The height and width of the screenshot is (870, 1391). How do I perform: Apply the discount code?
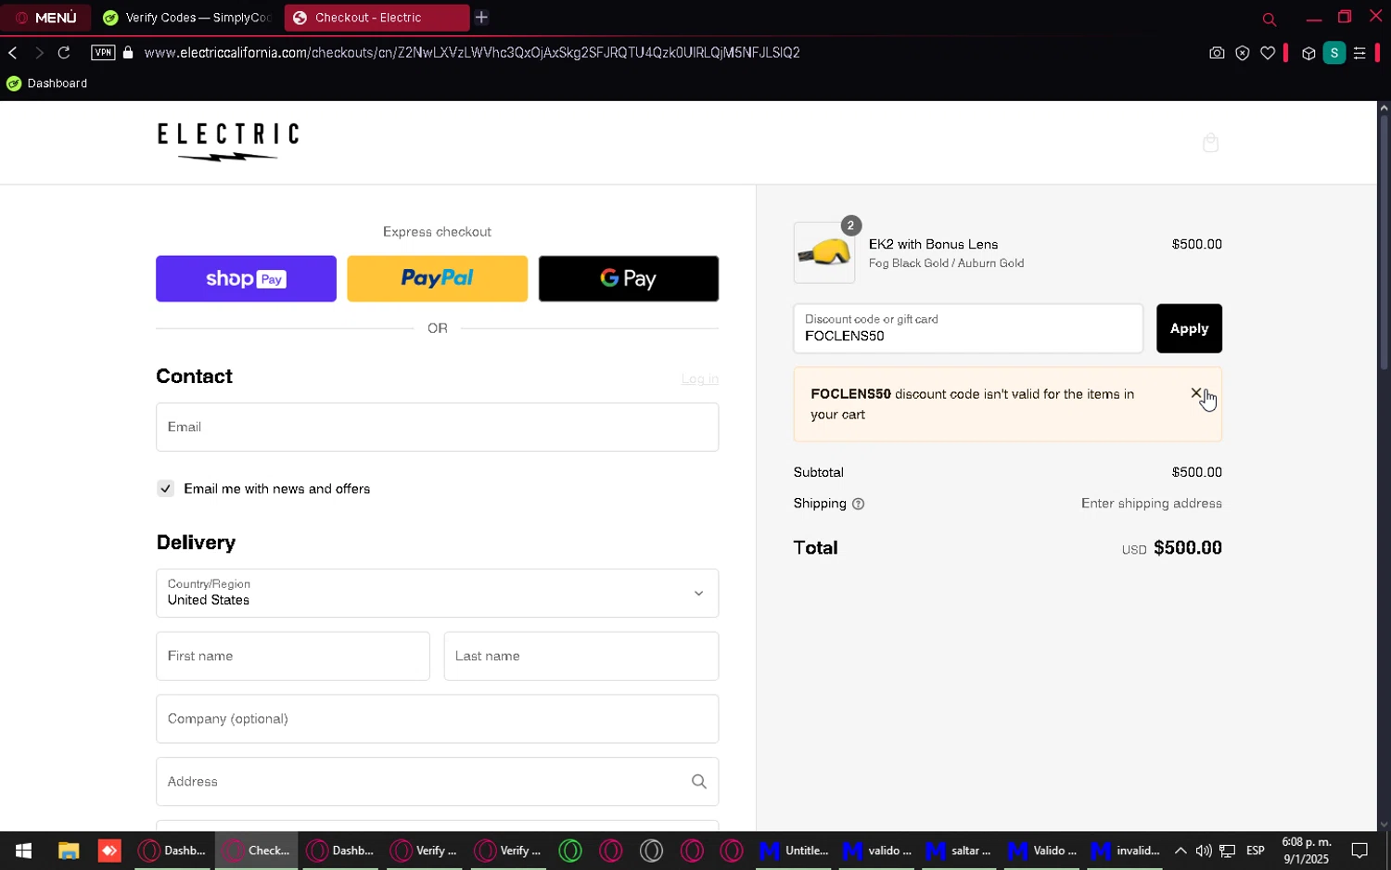1189,328
